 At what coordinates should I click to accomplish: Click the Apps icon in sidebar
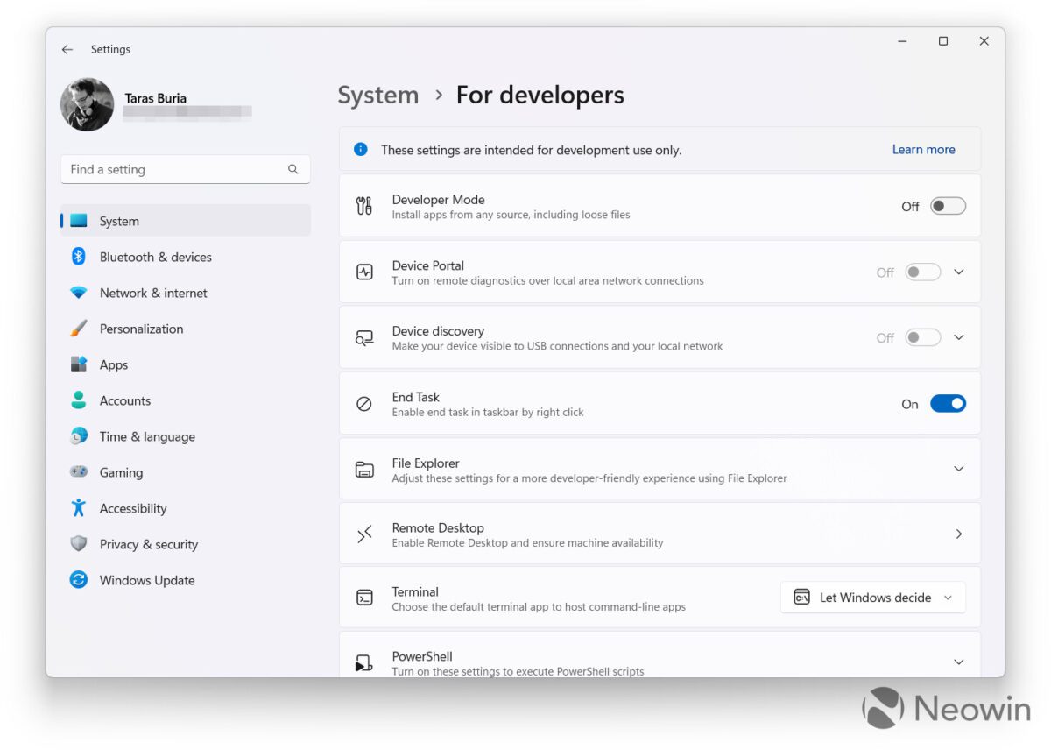click(x=79, y=364)
